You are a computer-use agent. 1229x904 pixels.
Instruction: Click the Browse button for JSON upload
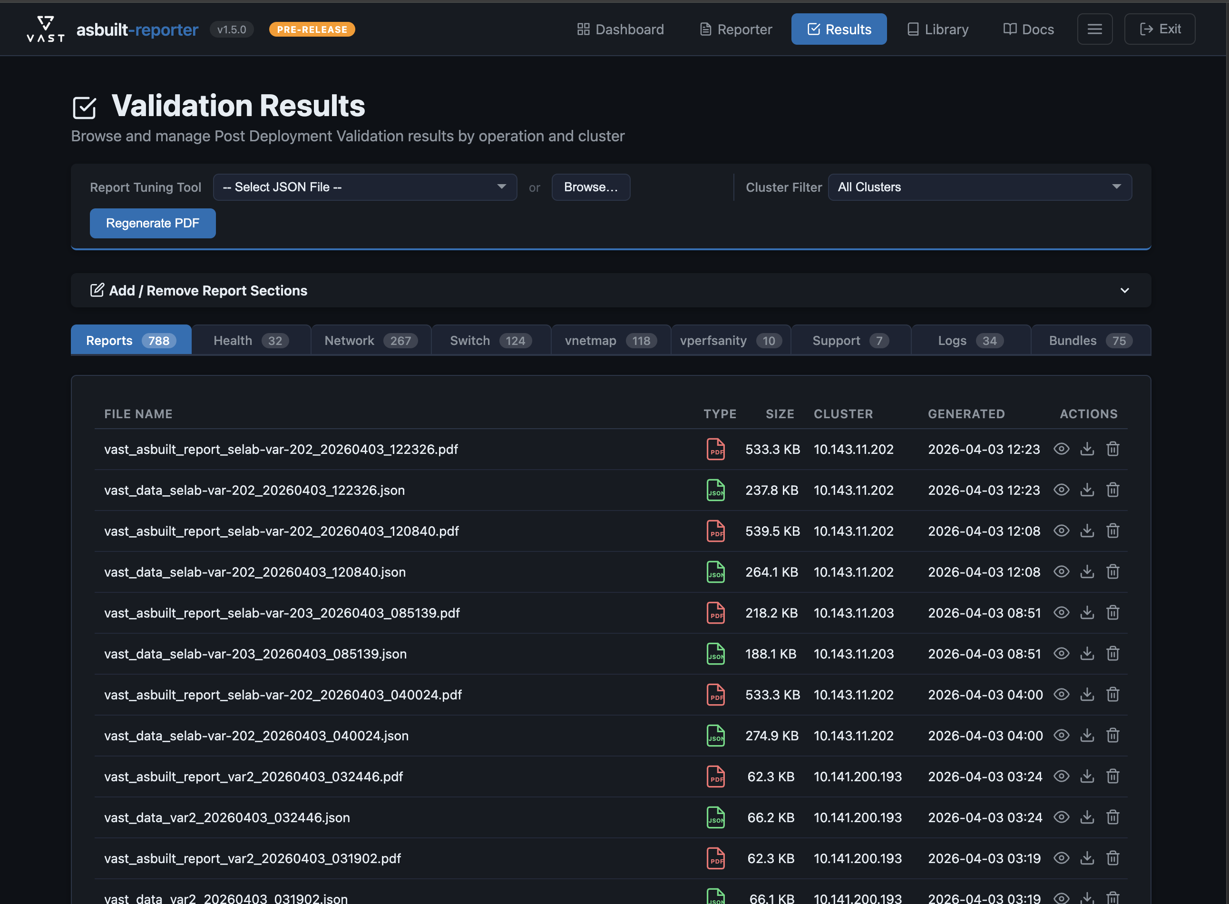tap(591, 187)
